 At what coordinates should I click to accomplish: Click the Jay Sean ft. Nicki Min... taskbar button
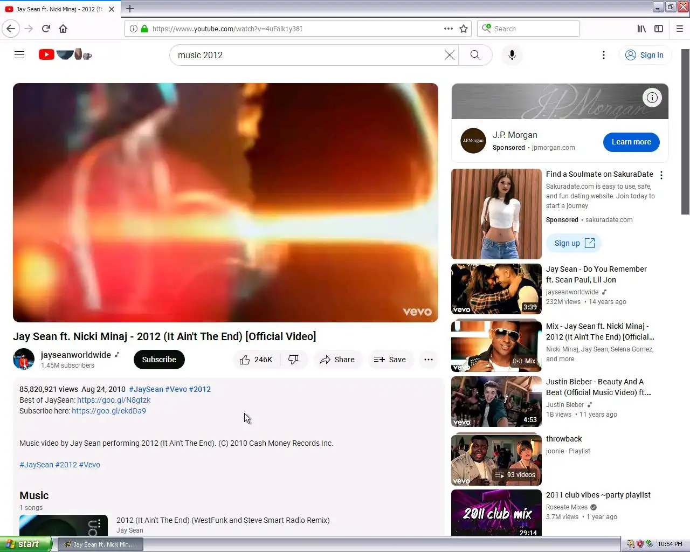coord(100,544)
